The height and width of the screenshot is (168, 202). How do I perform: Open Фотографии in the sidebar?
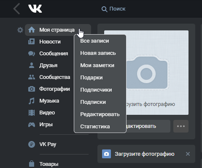pyautogui.click(x=54, y=89)
